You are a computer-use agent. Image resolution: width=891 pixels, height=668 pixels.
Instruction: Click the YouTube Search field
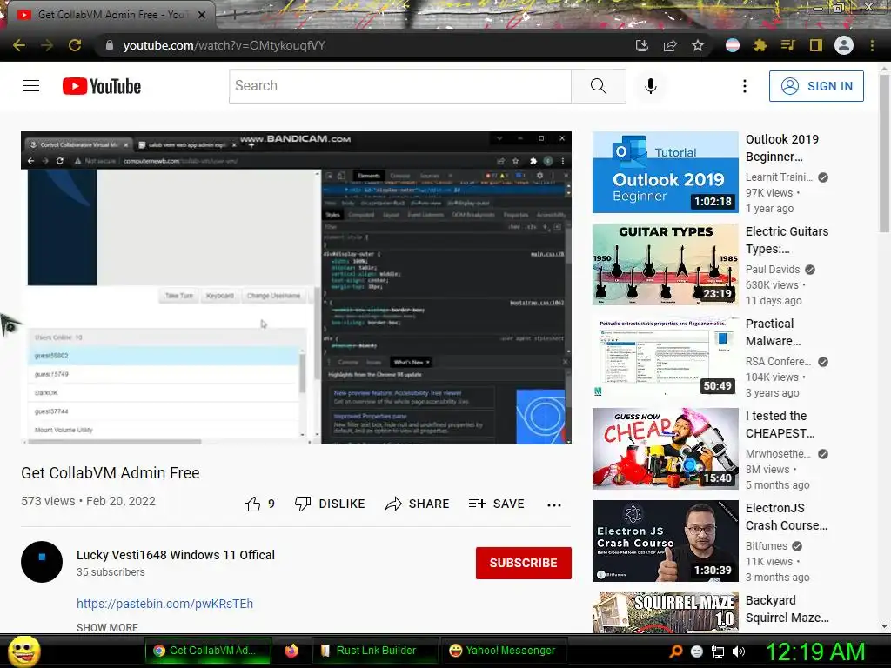400,86
